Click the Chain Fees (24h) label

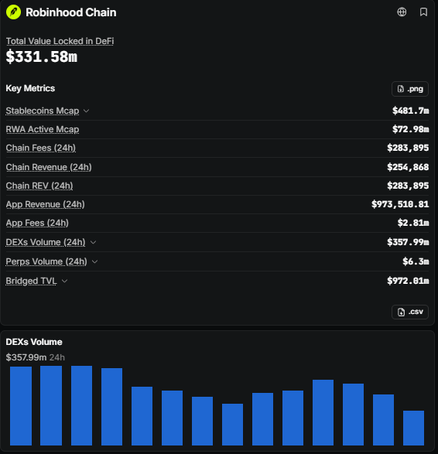pos(41,148)
